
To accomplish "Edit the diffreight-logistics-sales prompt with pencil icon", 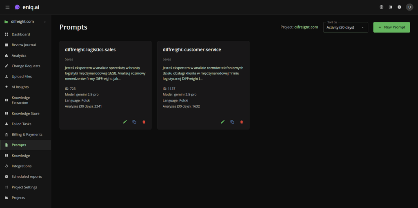I will 125,122.
